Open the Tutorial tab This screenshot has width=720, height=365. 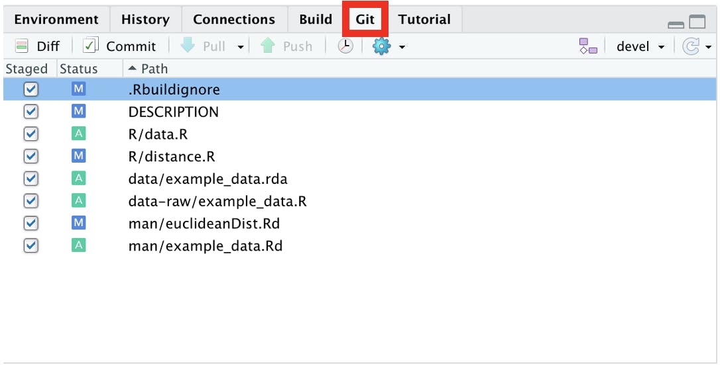(x=424, y=19)
